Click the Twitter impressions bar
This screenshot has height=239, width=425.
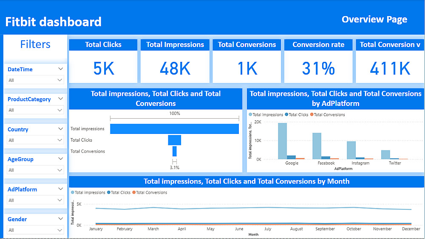pos(386,155)
